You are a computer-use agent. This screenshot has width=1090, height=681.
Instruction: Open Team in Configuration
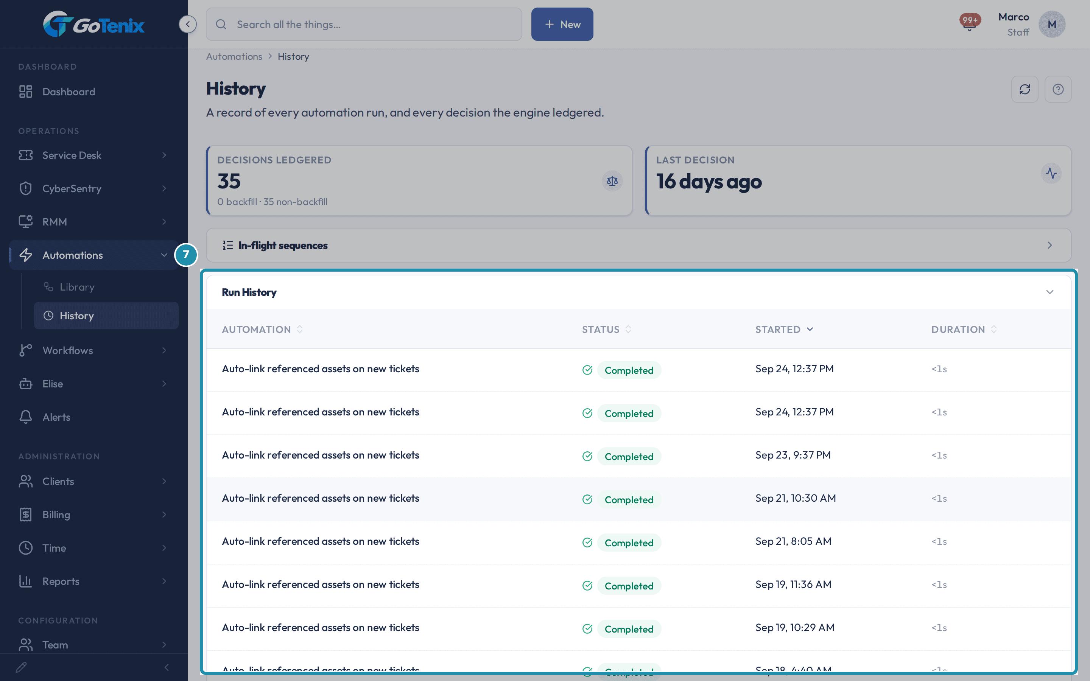pyautogui.click(x=94, y=645)
